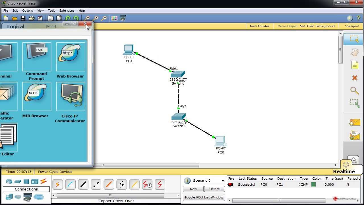The image size is (364, 205).
Task: Open the drawing palette icon
Action: (114, 18)
